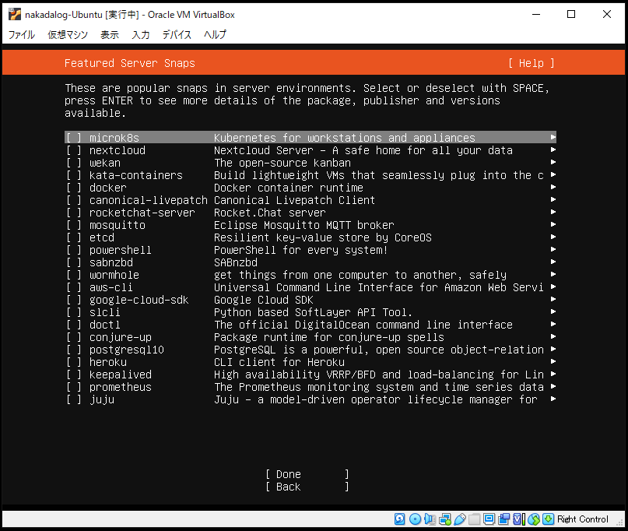Click the USB devices icon
The height and width of the screenshot is (531, 628).
click(x=459, y=519)
